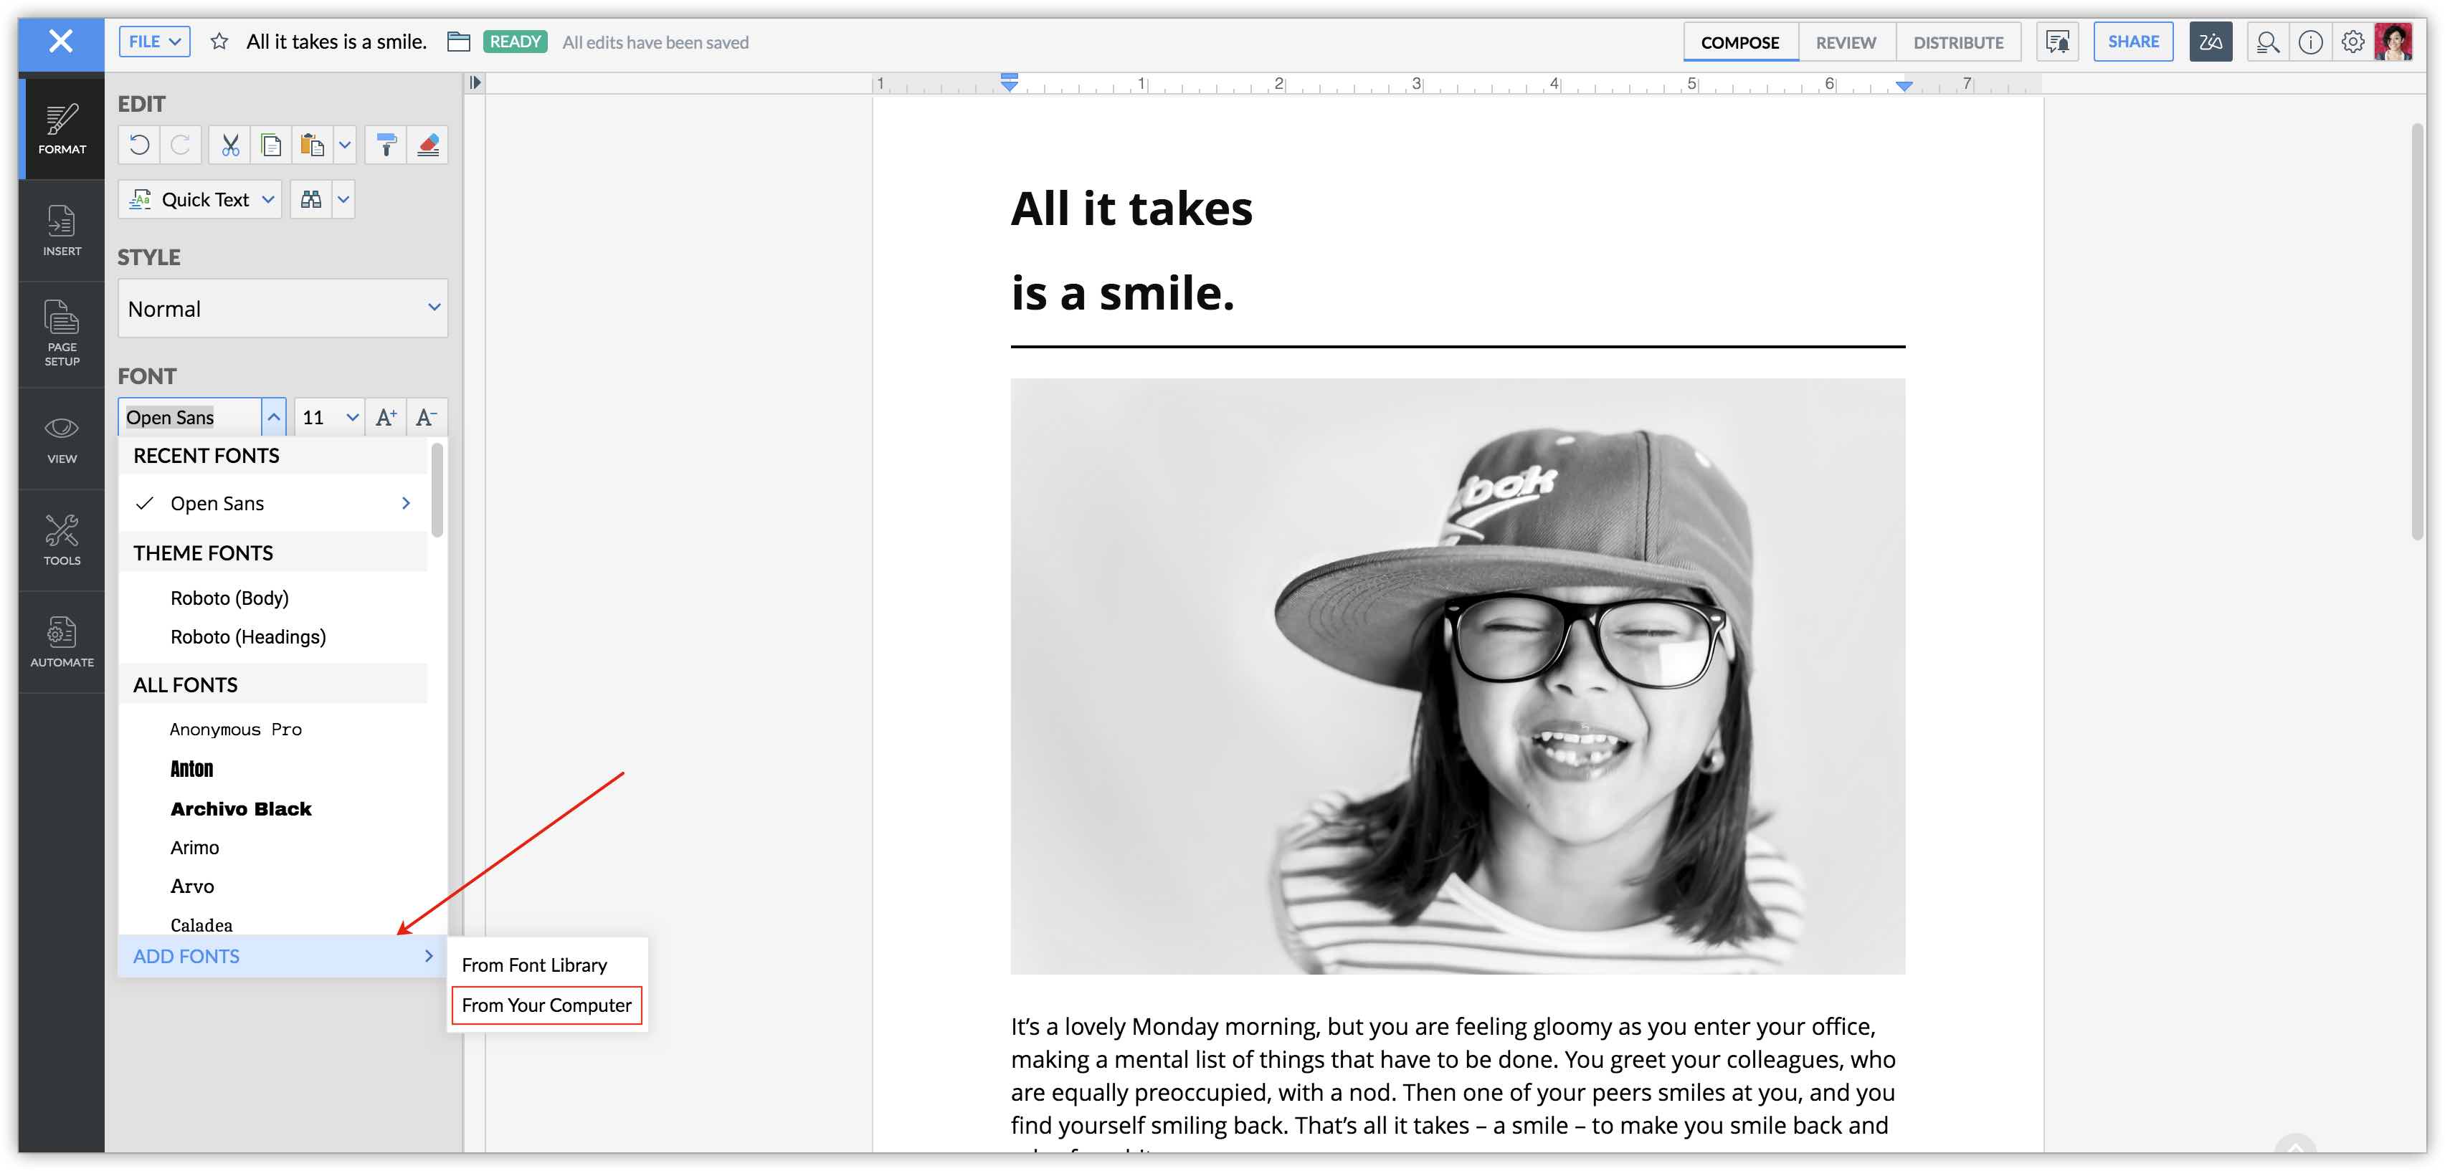Open notifications with the bell icon
The image size is (2445, 1171).
[x=2058, y=41]
